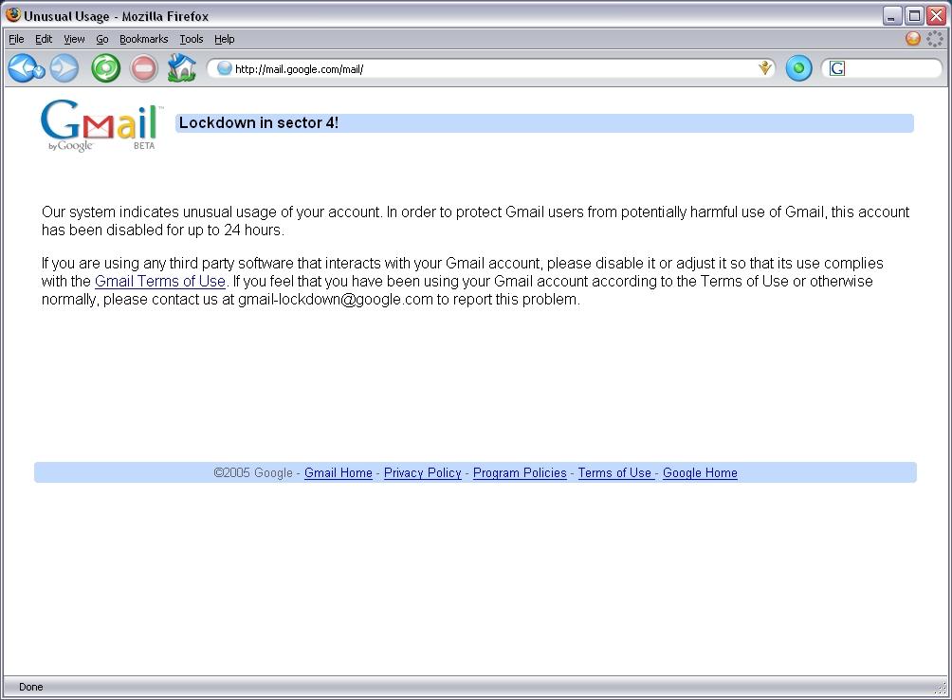
Task: Open the Bookmarks menu
Action: (144, 39)
